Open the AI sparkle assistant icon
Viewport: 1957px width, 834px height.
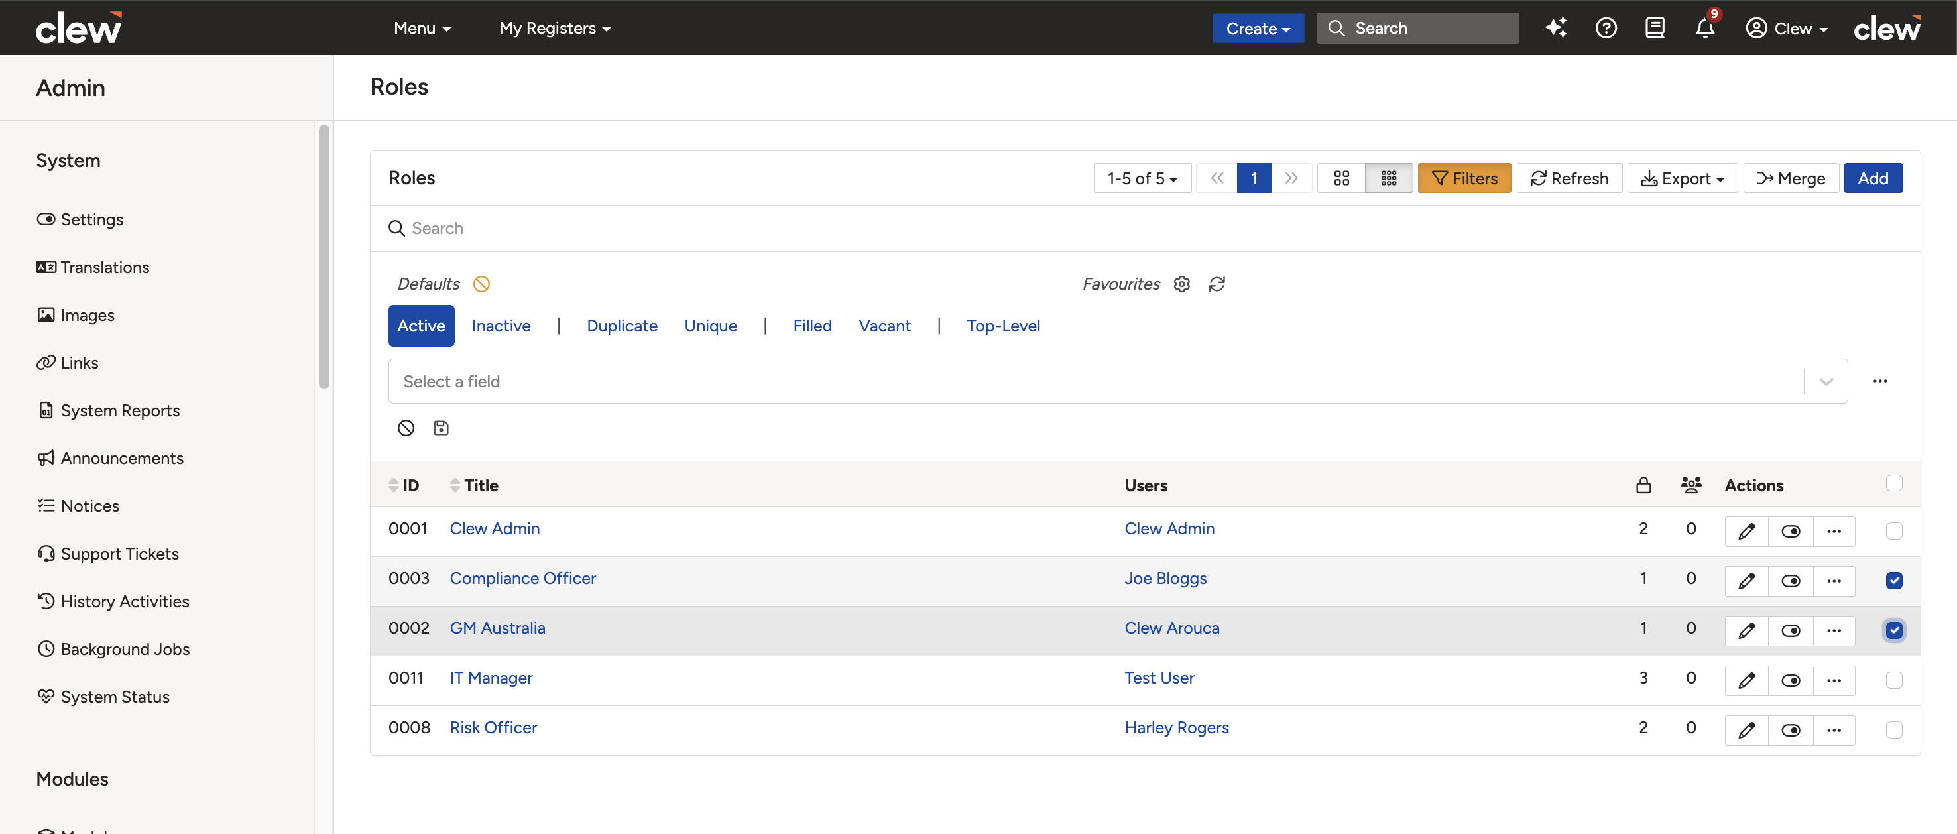coord(1556,28)
